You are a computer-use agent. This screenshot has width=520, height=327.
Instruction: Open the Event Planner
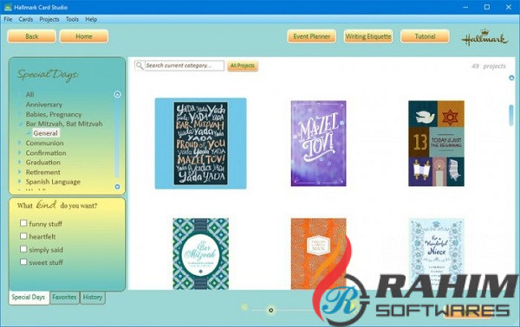[x=311, y=36]
